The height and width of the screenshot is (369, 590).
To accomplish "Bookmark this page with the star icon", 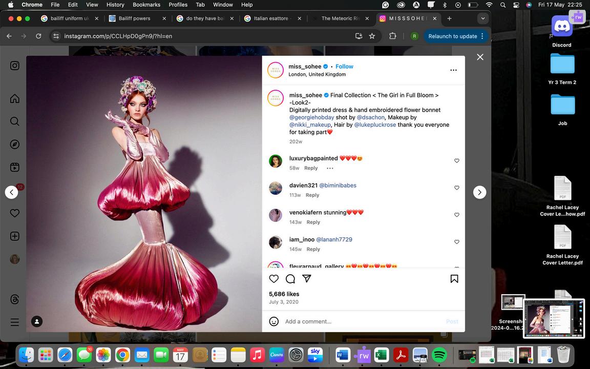I will [x=372, y=36].
